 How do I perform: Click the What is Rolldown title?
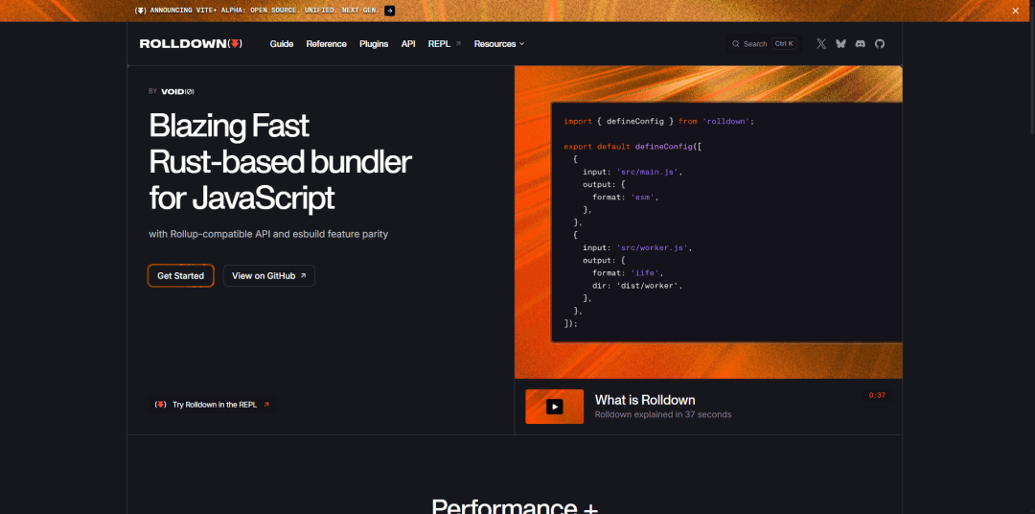pos(645,400)
